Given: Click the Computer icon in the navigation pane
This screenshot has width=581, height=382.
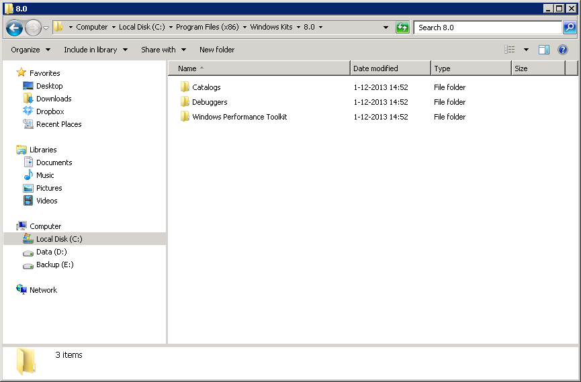Looking at the screenshot, I should (21, 226).
